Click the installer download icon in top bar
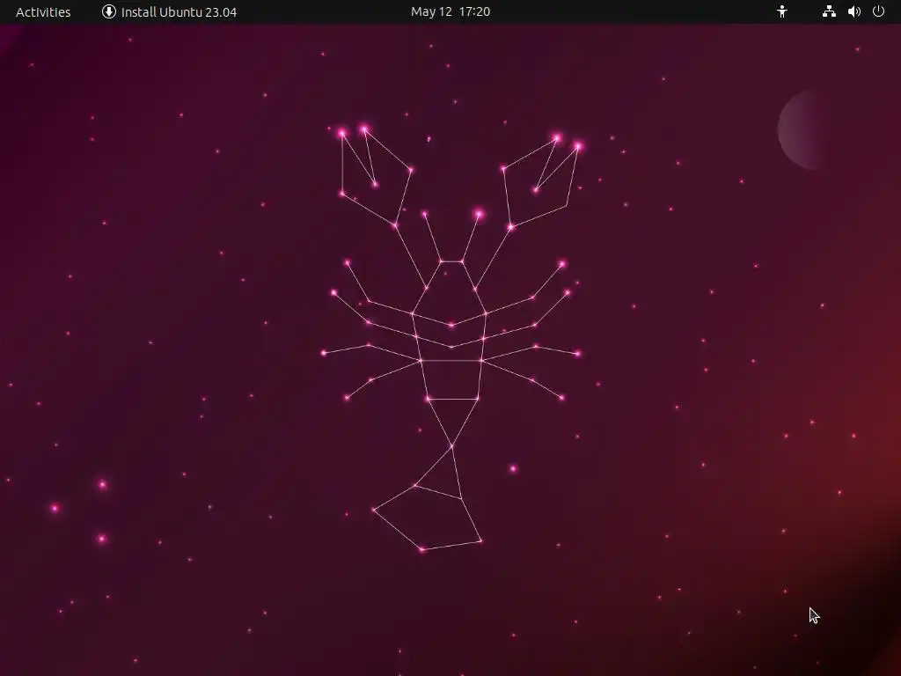The height and width of the screenshot is (676, 901). [x=108, y=11]
